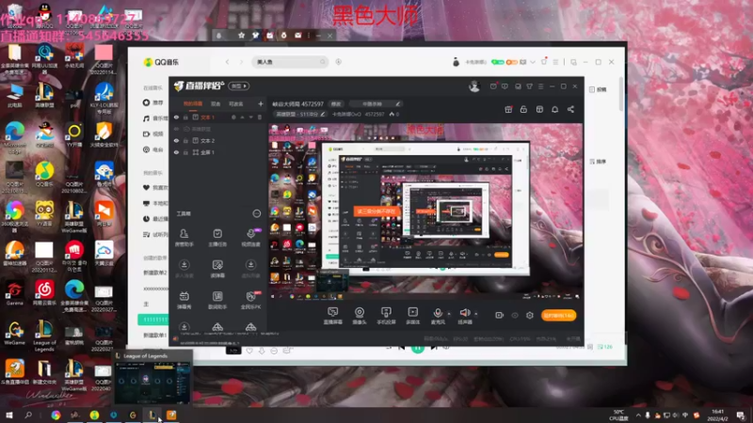This screenshot has width=753, height=423.
Task: Open settings gear for the 文本 1 layer
Action: 233,117
